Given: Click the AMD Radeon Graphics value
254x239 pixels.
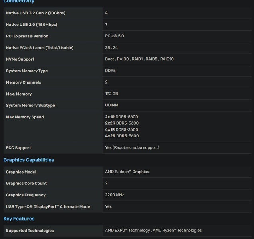Looking at the screenshot, I should click(x=127, y=172).
